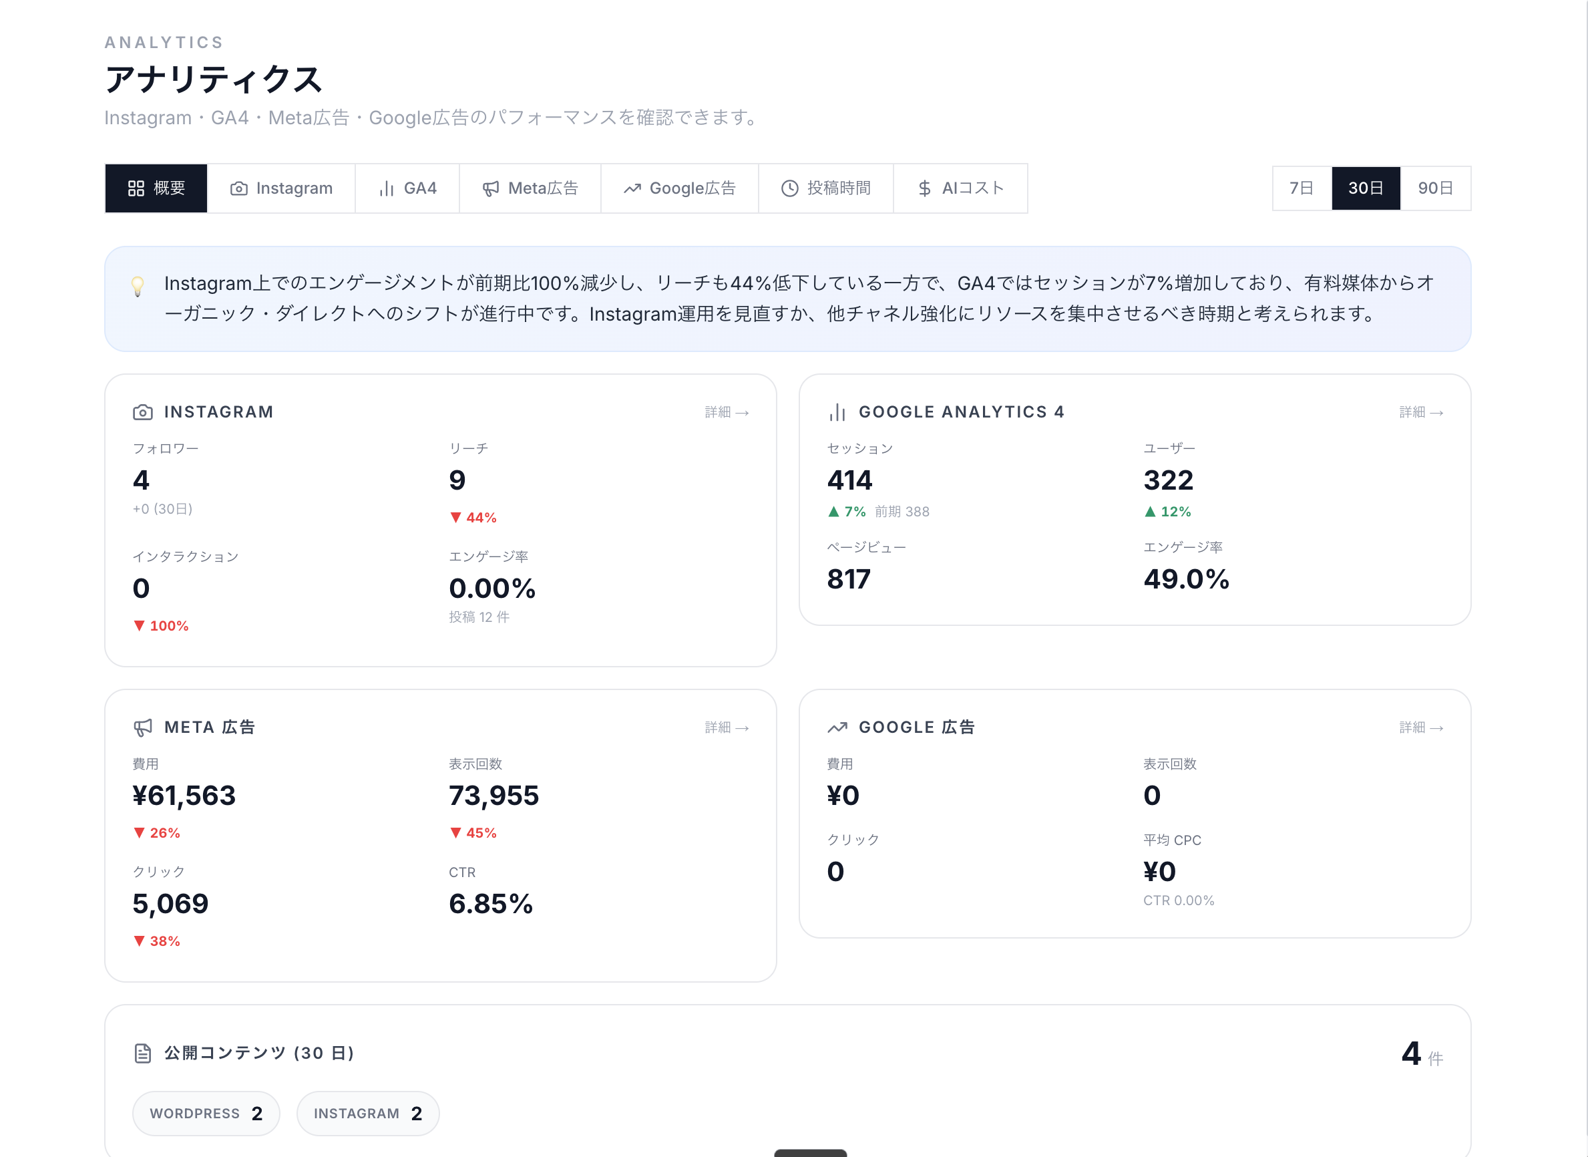Click the clock icon in 投稿時間 tab
1588x1157 pixels.
[790, 188]
